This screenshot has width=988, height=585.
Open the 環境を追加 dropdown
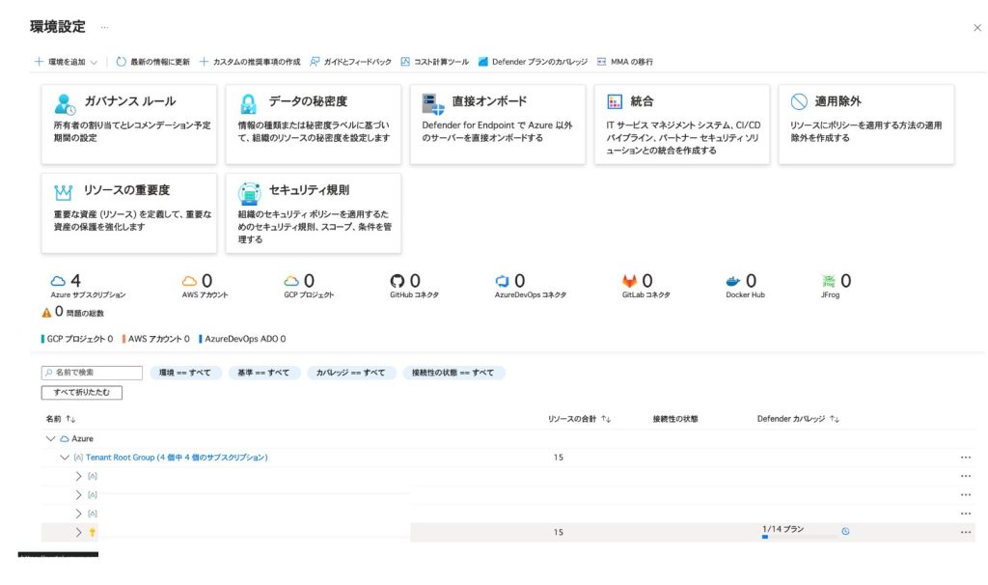(x=66, y=62)
